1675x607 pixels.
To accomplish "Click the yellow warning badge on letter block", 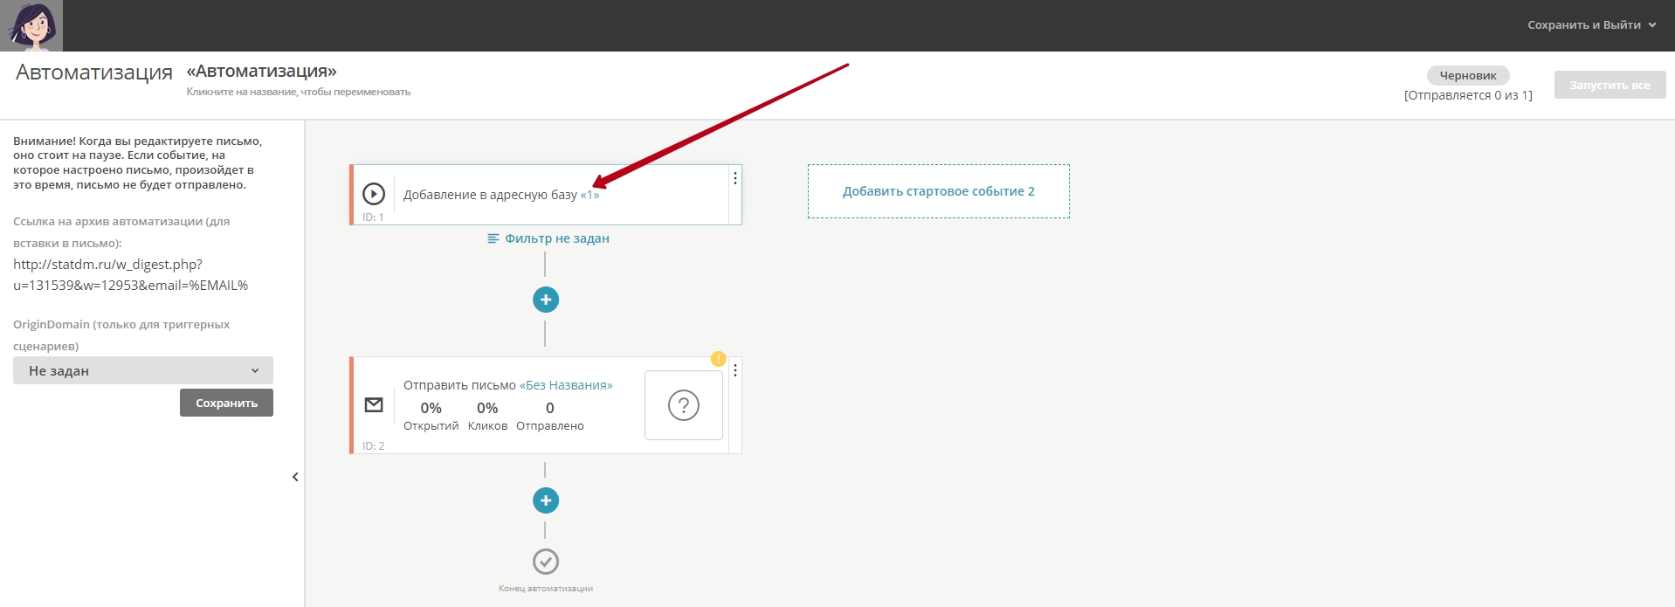I will pos(718,359).
